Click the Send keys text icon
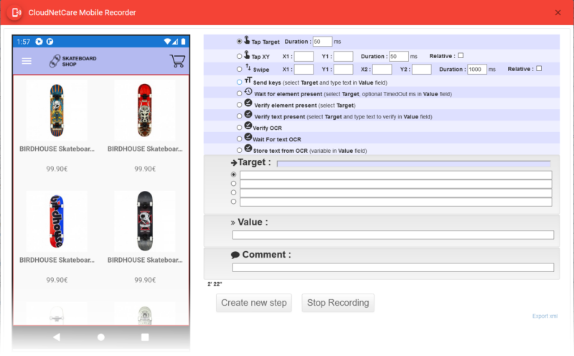The image size is (574, 356). (248, 80)
